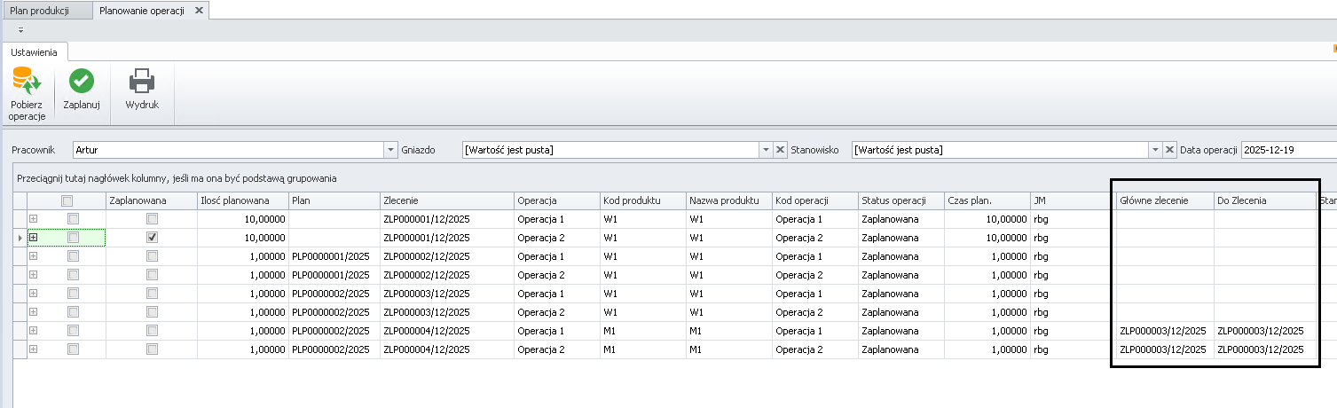Open the quick access toolbar customize arrow
Image resolution: width=1337 pixels, height=408 pixels.
(x=20, y=29)
